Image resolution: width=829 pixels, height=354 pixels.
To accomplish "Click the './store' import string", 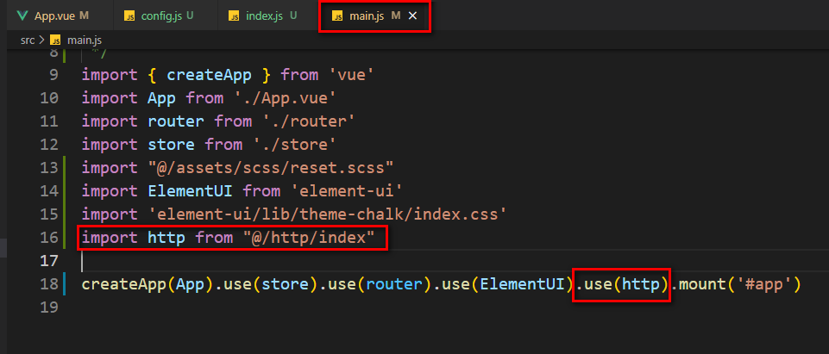I will point(294,145).
